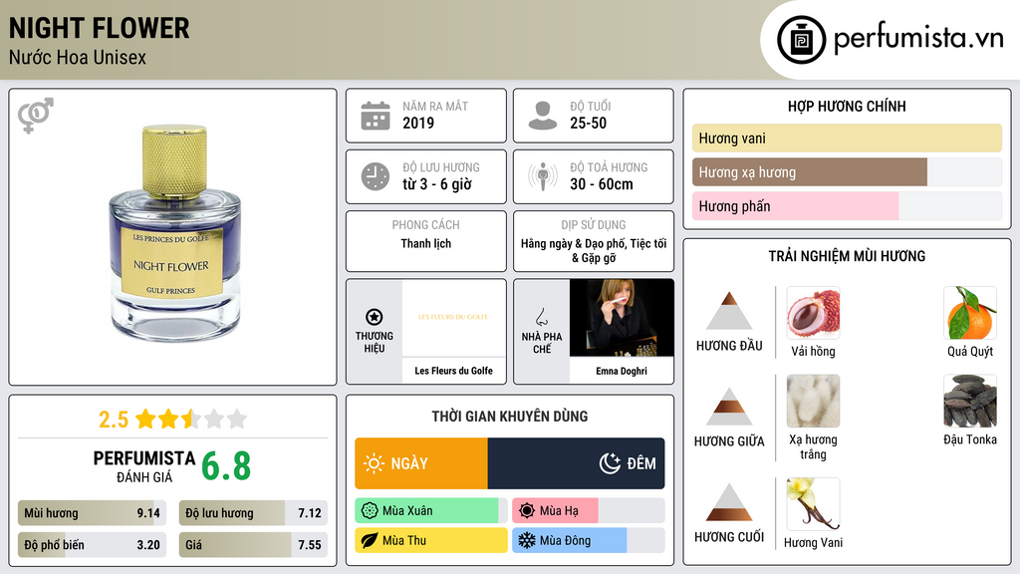Viewport: 1020px width, 574px height.
Task: Click the Thời gian khuyên dùng heading
Action: pos(510,417)
